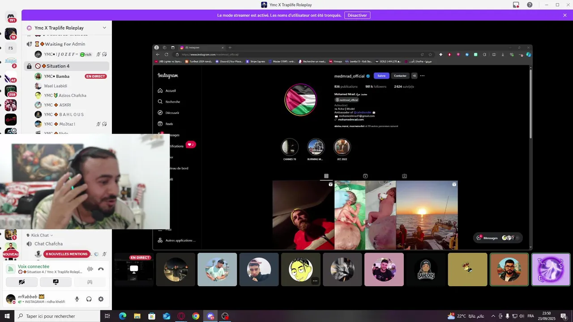Join the Waiting For Admin voice channel
The height and width of the screenshot is (322, 573).
point(66,44)
